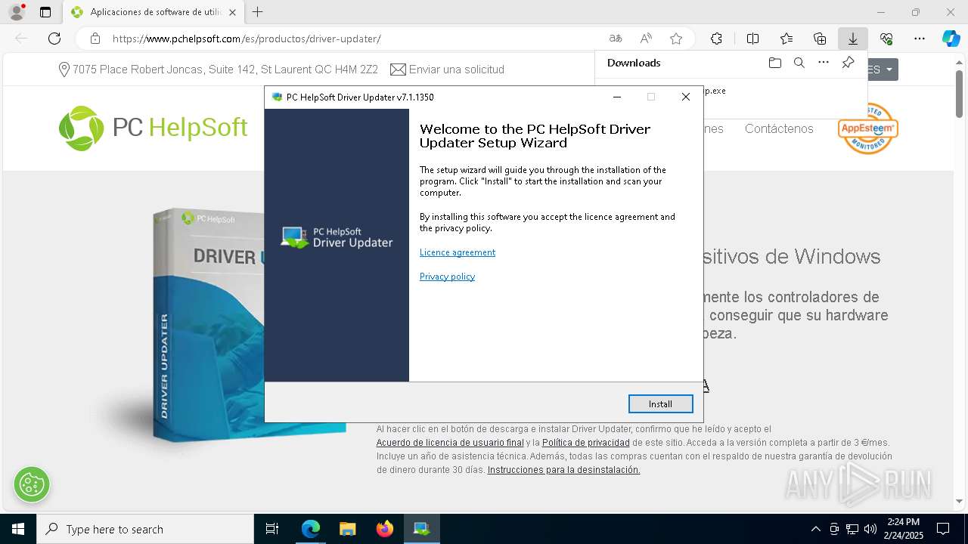Pin the Downloads panel

[849, 63]
